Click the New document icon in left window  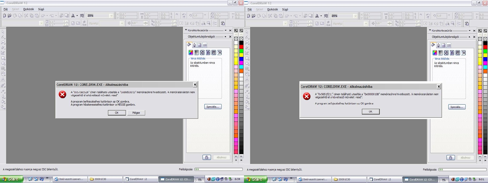pyautogui.click(x=4, y=15)
